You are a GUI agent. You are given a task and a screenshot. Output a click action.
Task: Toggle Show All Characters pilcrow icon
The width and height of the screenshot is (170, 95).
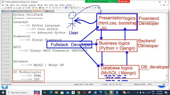click(63, 8)
